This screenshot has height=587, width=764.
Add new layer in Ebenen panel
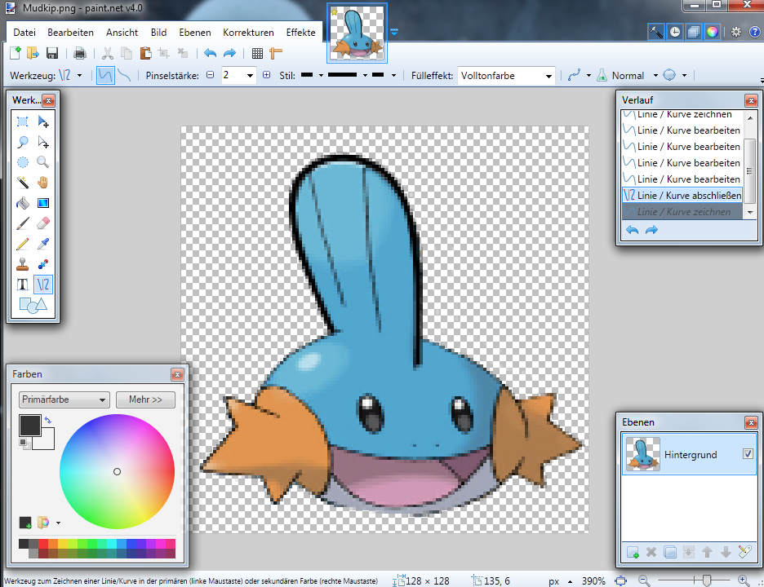coord(633,552)
